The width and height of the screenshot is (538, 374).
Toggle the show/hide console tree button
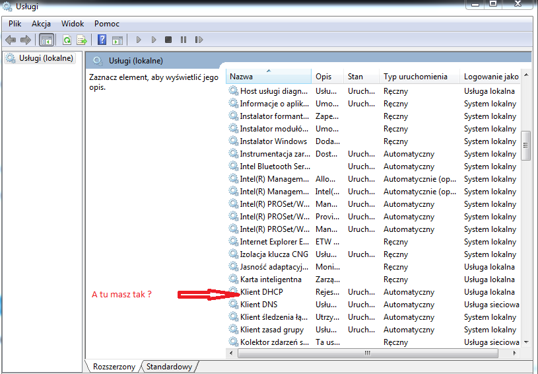47,40
